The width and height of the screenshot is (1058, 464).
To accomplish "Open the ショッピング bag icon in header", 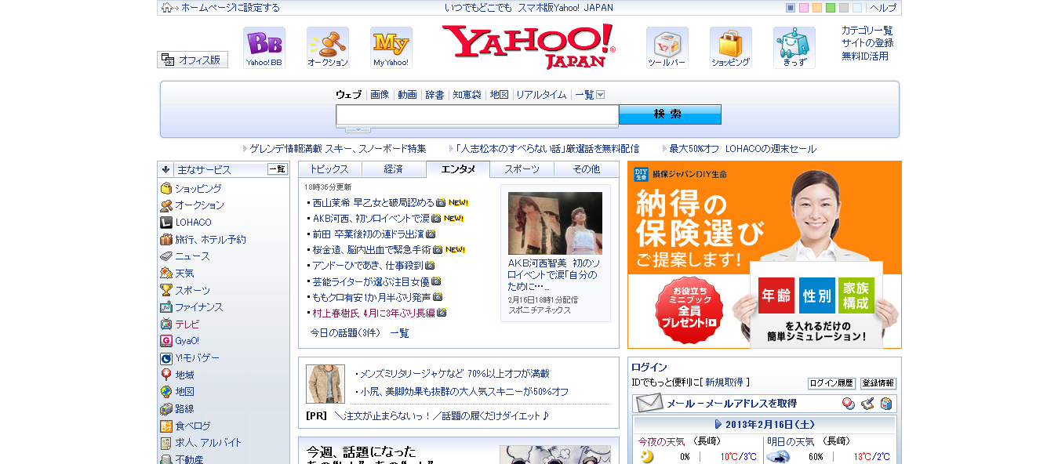I will tap(731, 48).
